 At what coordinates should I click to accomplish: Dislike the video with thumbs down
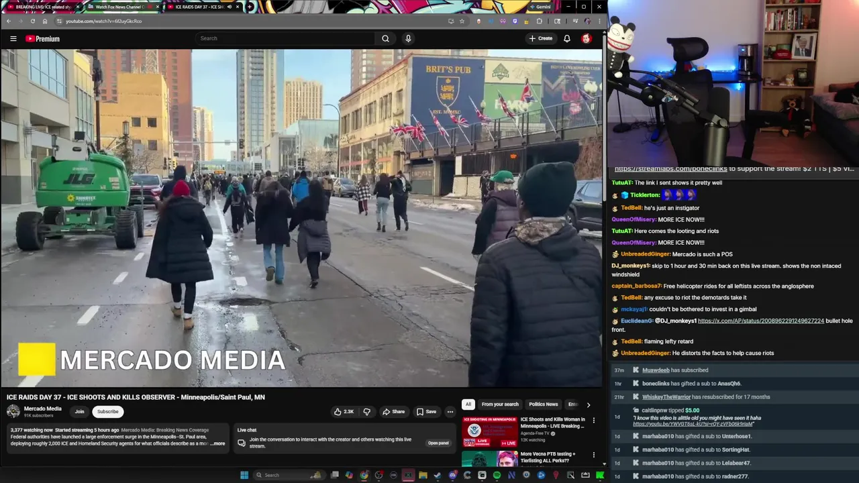[x=366, y=411]
